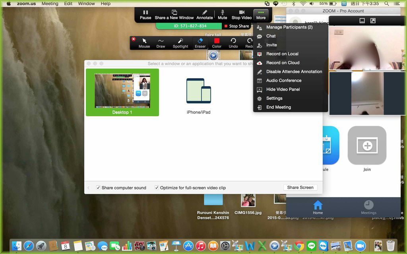Click the Share Screen button
407x254 pixels.
tap(300, 187)
